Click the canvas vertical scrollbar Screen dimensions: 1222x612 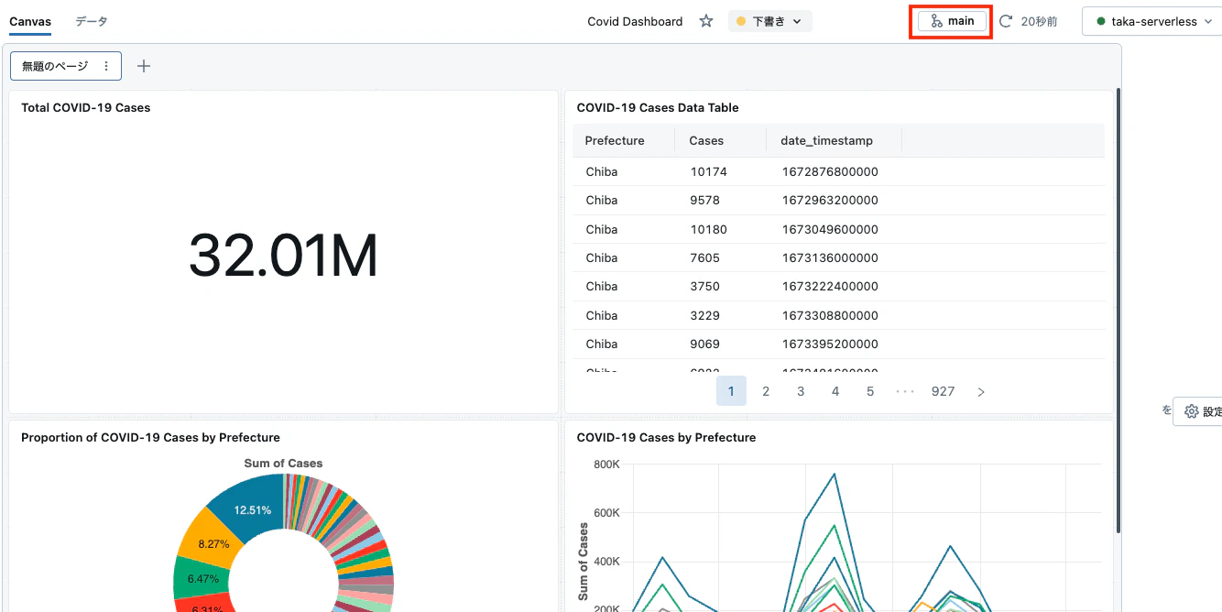1118,311
